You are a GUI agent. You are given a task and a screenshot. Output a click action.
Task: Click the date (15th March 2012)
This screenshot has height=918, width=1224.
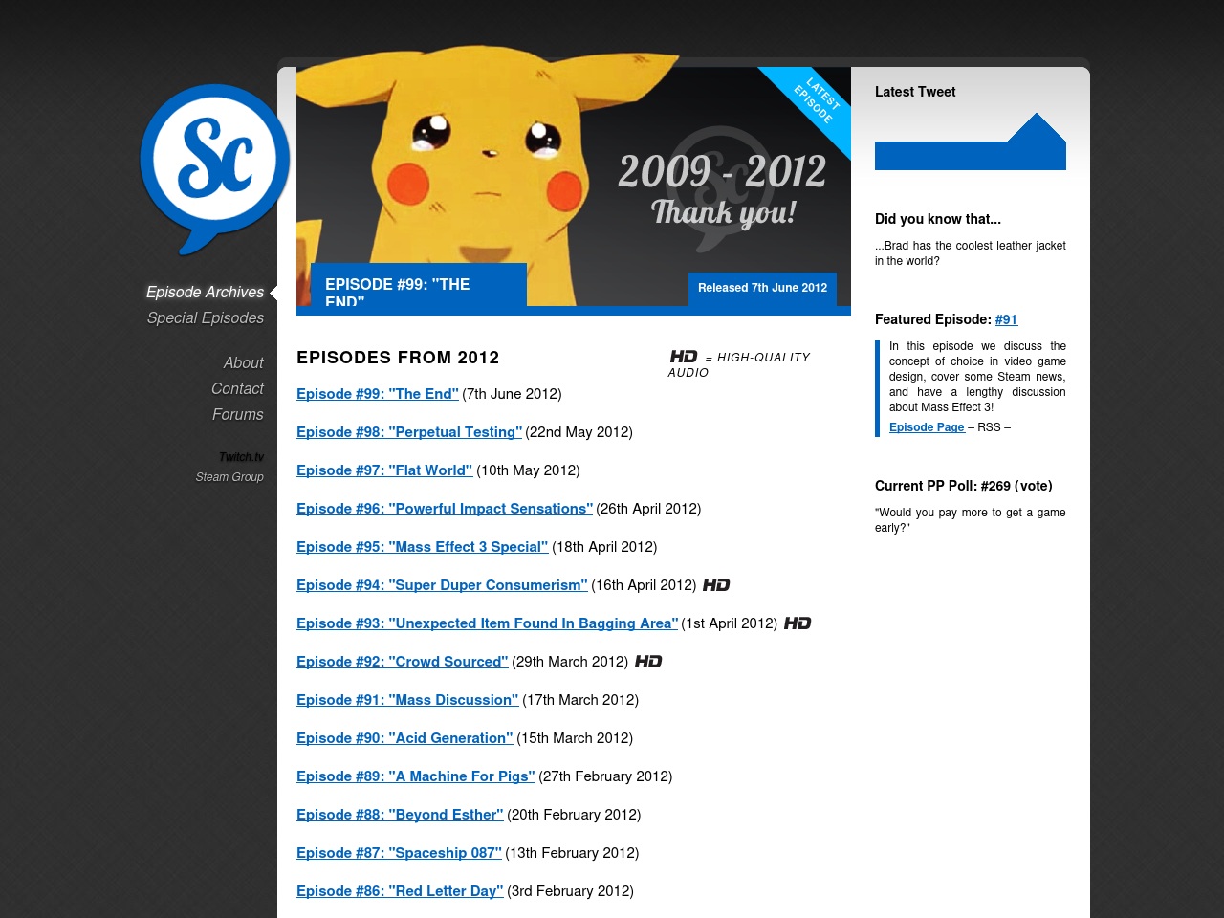575,738
